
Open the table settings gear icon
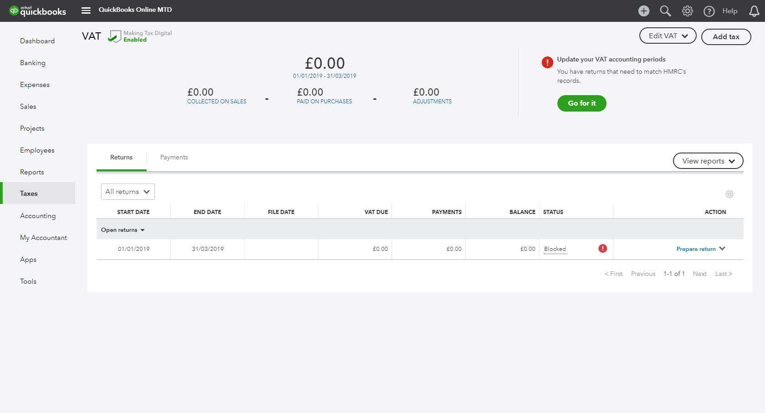point(729,194)
